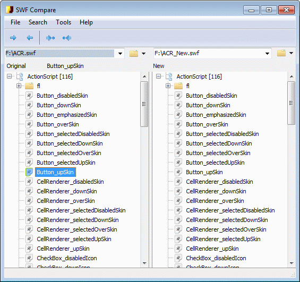Select Button_selectedOverSkin in the Original tree
300x282 pixels.
69,153
